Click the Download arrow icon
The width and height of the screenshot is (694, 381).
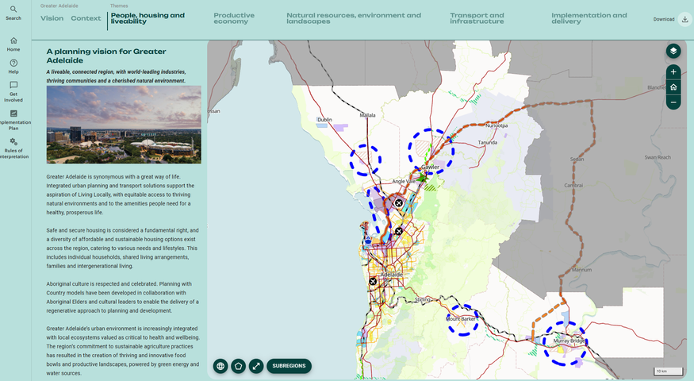684,19
